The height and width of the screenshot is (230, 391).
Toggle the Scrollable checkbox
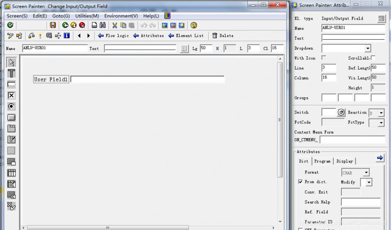tap(373, 58)
